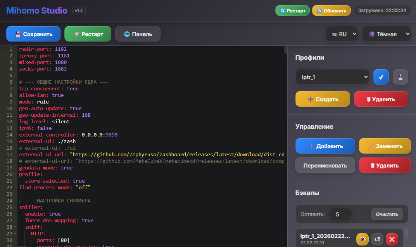
Task: Click the Очистить backups button
Action: coord(387,214)
